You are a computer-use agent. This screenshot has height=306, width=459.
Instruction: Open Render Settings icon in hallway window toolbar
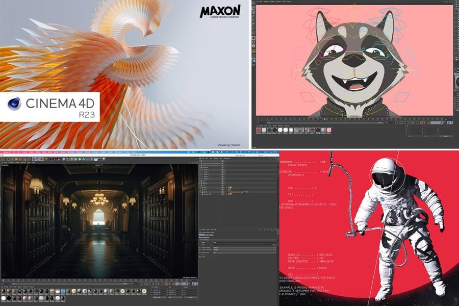click(x=59, y=159)
